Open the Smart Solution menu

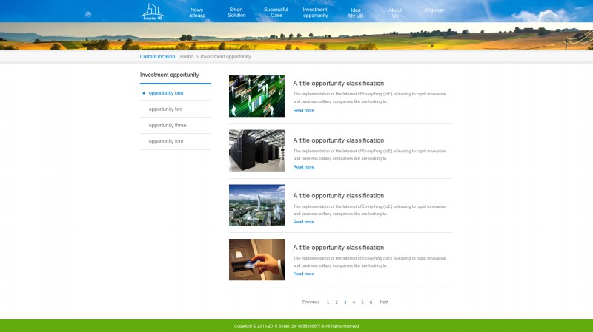[236, 12]
